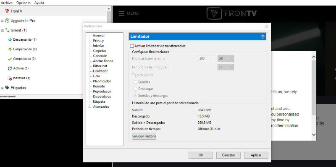
Task: Open the GB unit dropdown
Action: (x=226, y=59)
